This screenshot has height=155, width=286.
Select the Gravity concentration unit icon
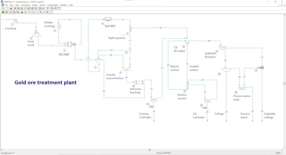[126, 68]
